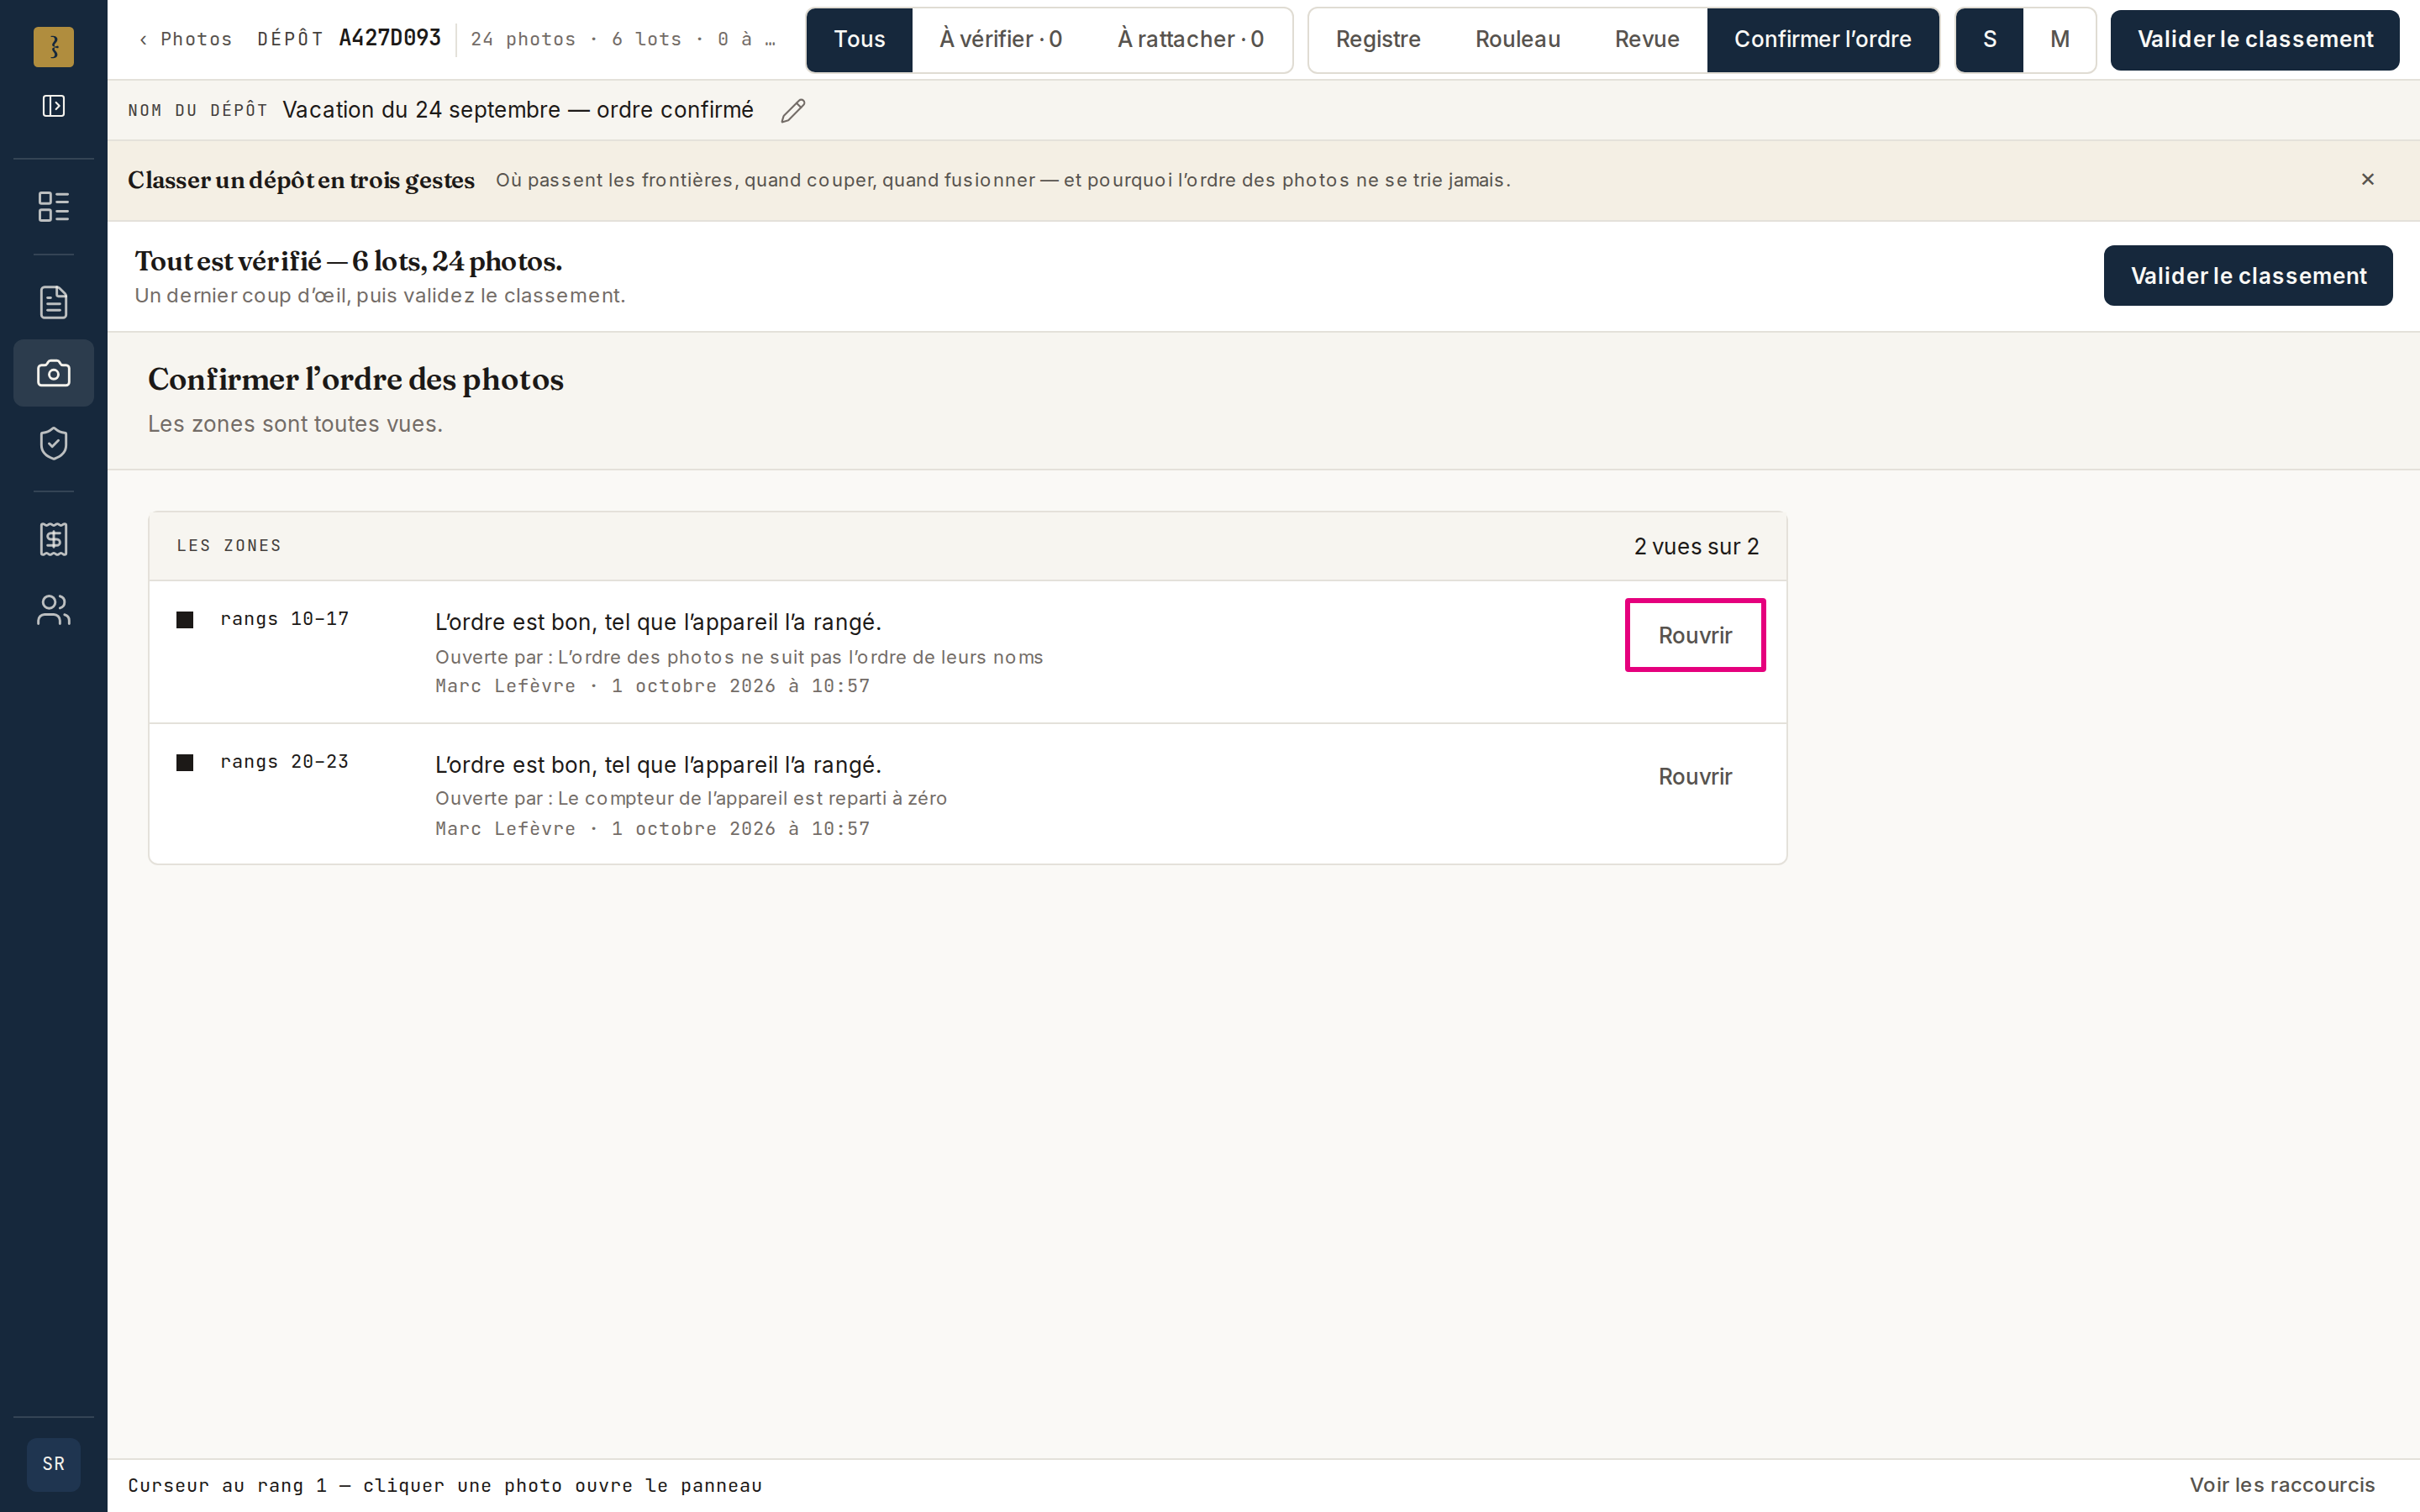Open the documents page icon
Viewport: 2420px width, 1512px height.
pos(53,302)
